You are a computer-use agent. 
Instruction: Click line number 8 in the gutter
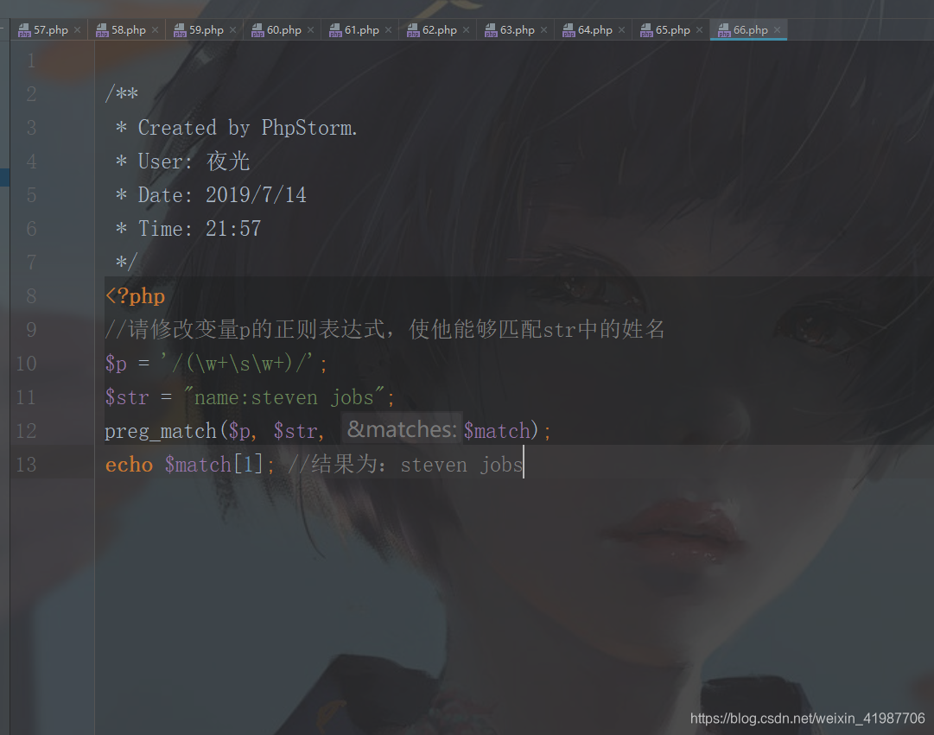coord(32,296)
